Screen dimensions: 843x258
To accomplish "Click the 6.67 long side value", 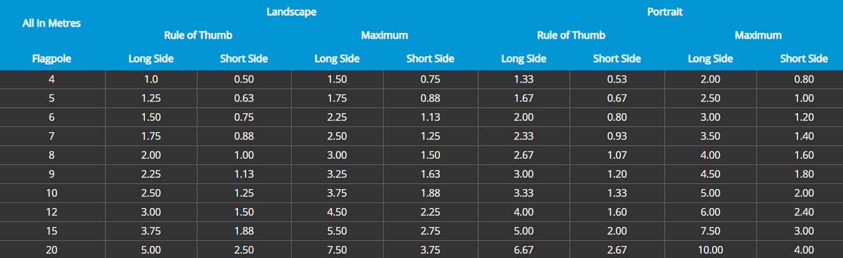I will coord(523,250).
